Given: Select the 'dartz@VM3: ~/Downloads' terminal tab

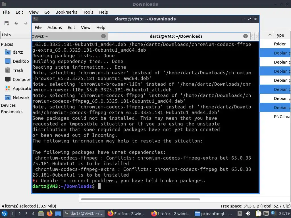Looking at the screenshot, I should pos(179,36).
